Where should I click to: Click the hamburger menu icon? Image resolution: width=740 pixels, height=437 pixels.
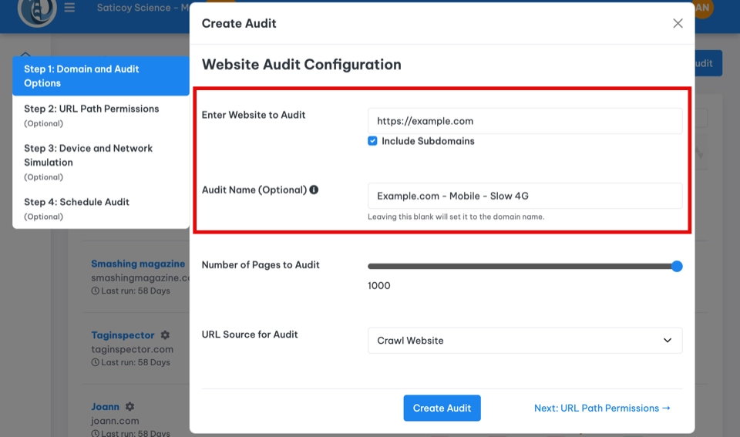pos(70,8)
